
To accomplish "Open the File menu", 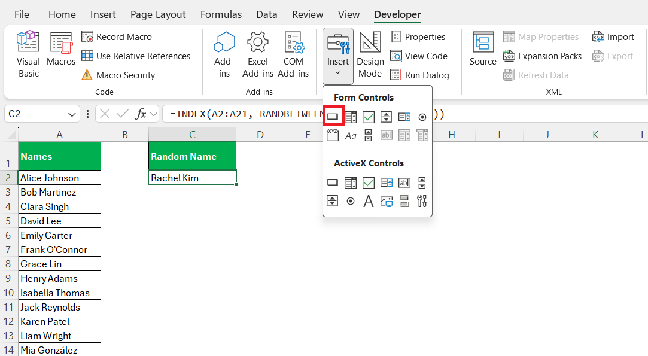I will click(22, 14).
